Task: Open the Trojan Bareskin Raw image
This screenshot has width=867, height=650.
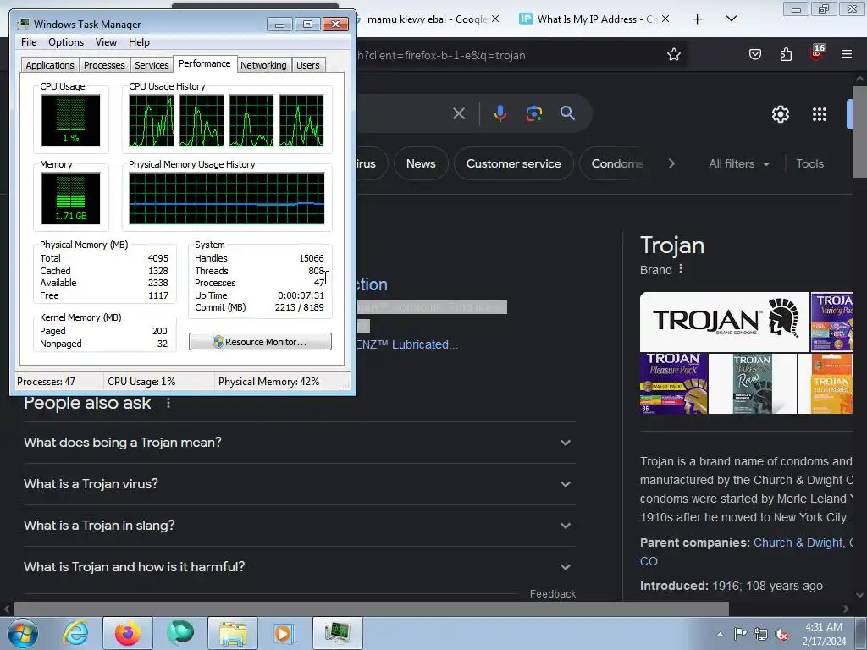Action: [753, 383]
